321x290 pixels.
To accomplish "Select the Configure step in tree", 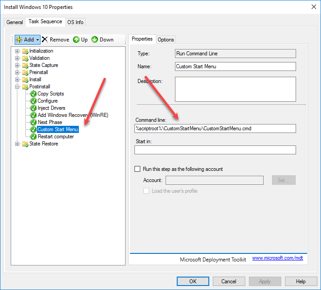I will tap(47, 101).
